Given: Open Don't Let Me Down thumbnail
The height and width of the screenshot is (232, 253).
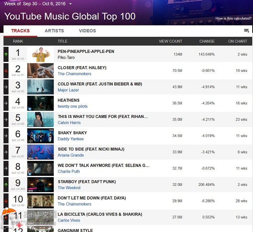Looking at the screenshot, I should (x=40, y=201).
